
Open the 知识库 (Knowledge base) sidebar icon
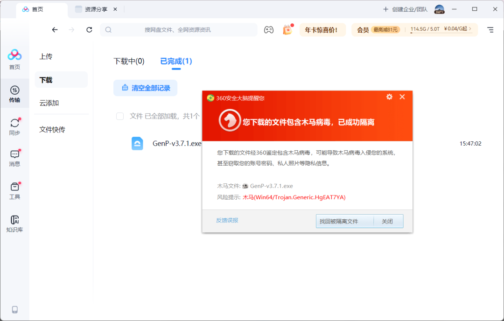point(14,223)
